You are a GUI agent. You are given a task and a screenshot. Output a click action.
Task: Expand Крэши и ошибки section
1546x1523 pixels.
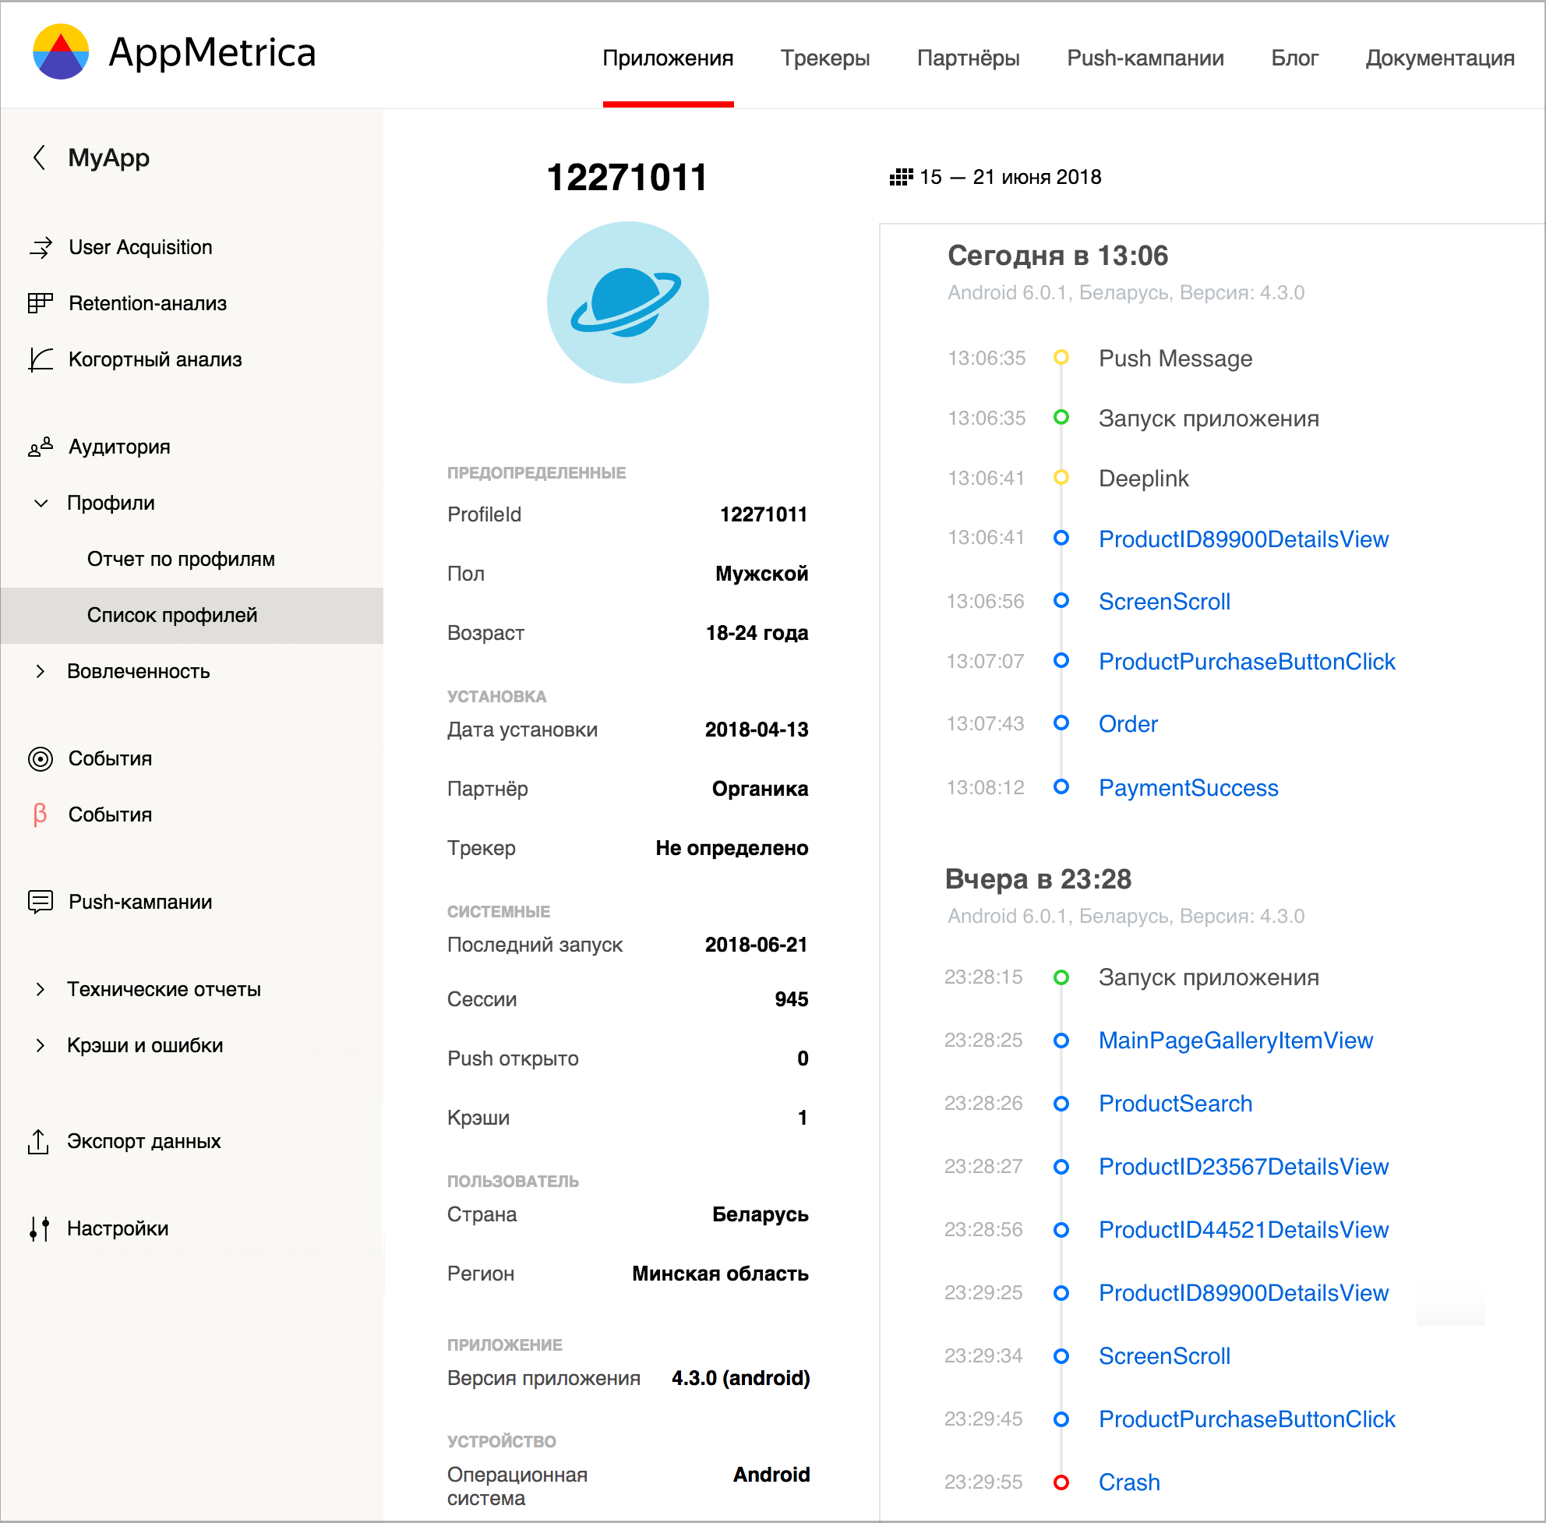point(40,1045)
